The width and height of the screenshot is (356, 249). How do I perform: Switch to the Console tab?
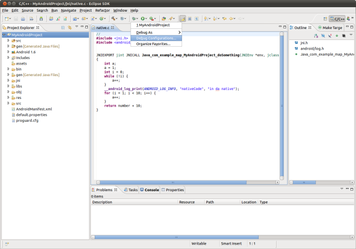pyautogui.click(x=151, y=190)
